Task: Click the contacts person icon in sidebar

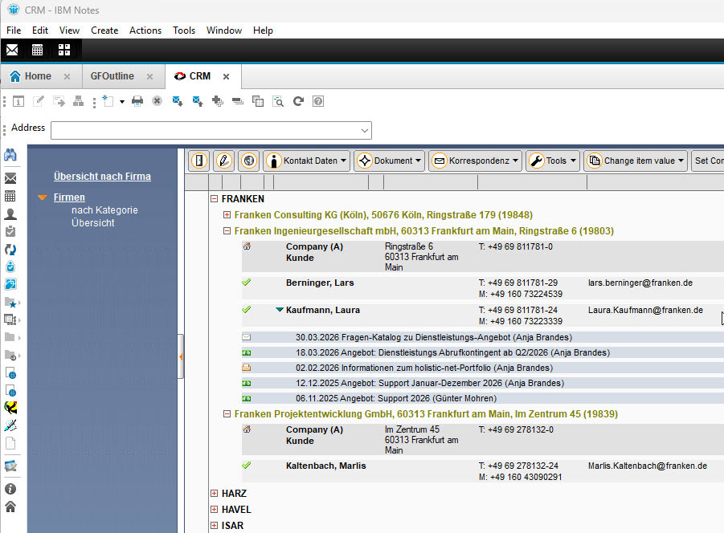Action: (10, 214)
